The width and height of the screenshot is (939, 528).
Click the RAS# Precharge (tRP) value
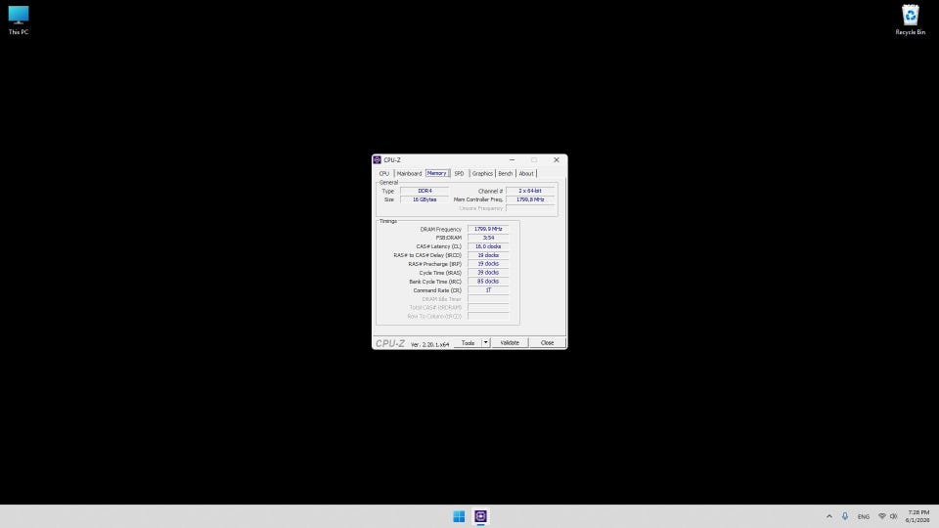pos(488,263)
